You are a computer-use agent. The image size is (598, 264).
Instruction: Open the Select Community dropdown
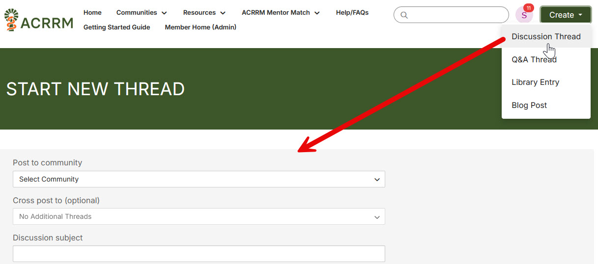click(x=199, y=179)
